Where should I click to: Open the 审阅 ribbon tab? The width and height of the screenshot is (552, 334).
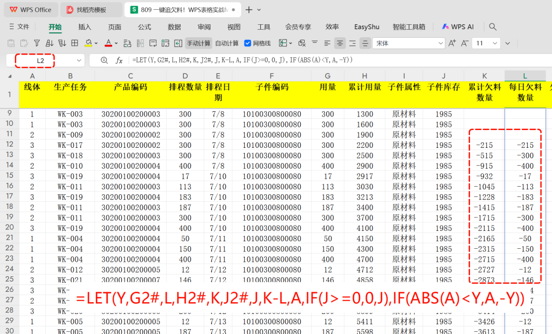pos(204,27)
